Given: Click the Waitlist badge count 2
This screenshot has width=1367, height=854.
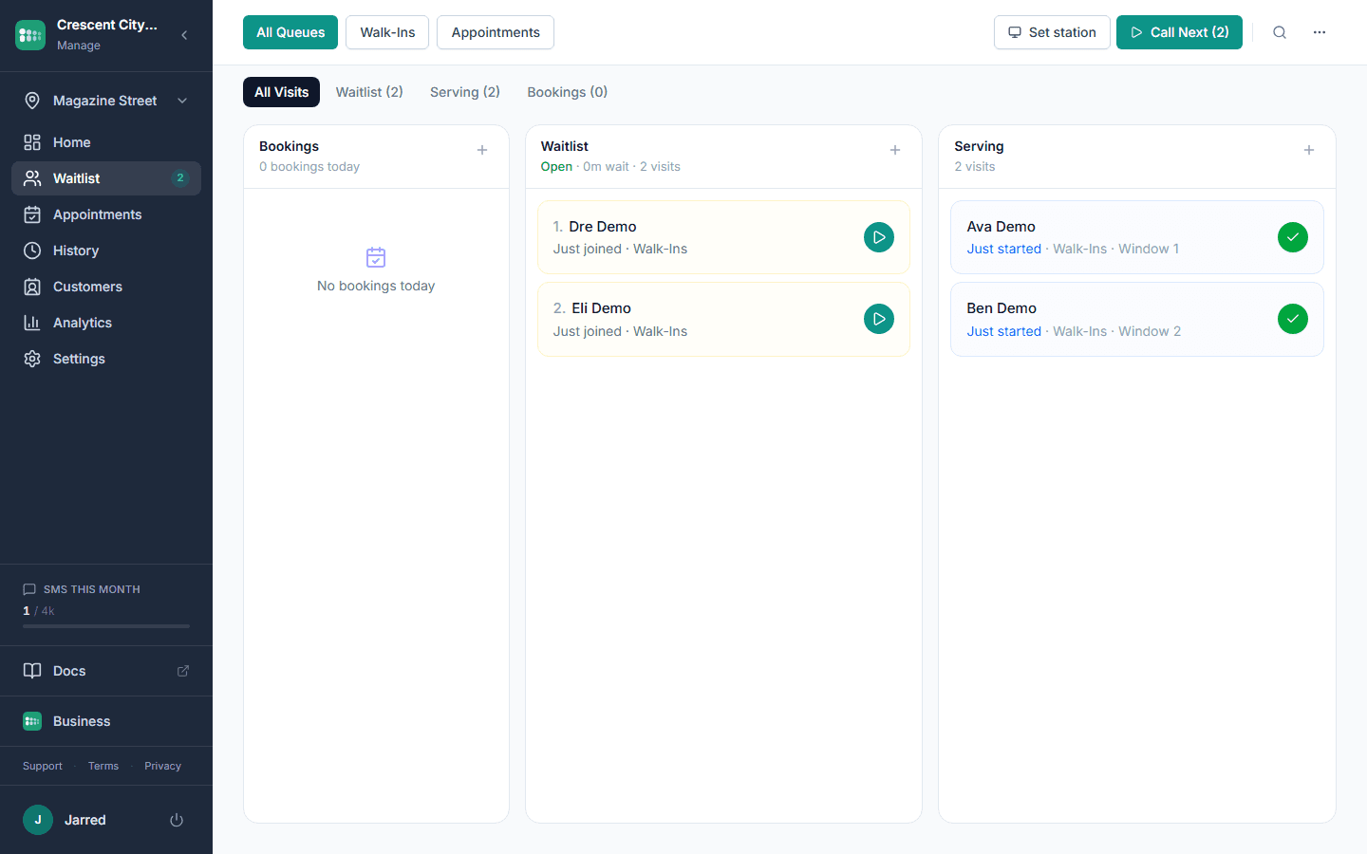Looking at the screenshot, I should coord(180,177).
